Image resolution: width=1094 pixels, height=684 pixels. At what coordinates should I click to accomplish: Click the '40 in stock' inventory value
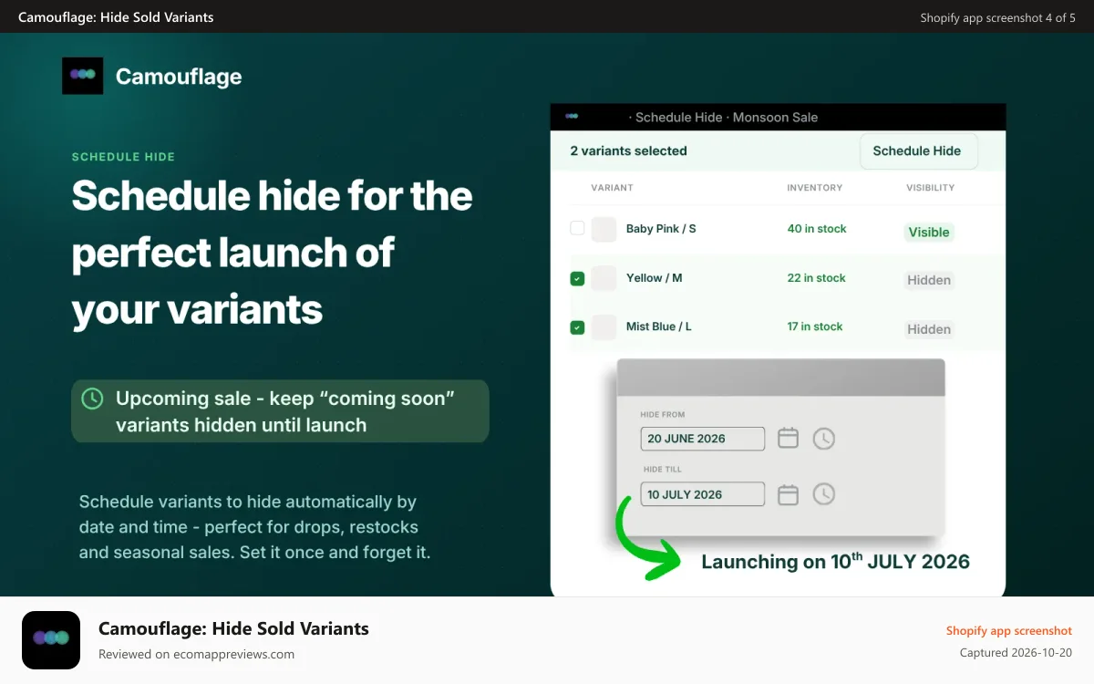(x=817, y=229)
